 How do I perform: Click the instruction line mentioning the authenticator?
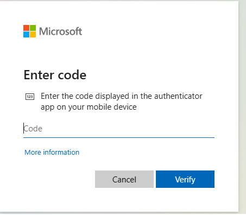[122, 96]
